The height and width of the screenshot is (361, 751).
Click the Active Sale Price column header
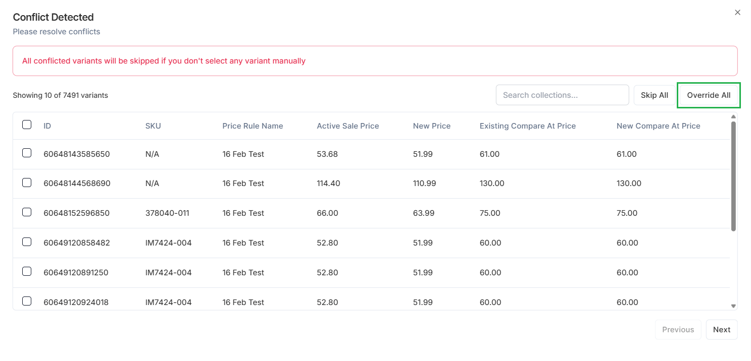pyautogui.click(x=348, y=126)
